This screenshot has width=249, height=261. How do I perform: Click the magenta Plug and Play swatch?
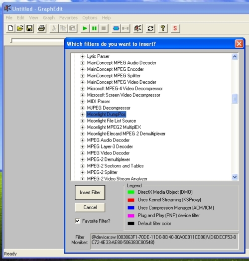(x=131, y=216)
